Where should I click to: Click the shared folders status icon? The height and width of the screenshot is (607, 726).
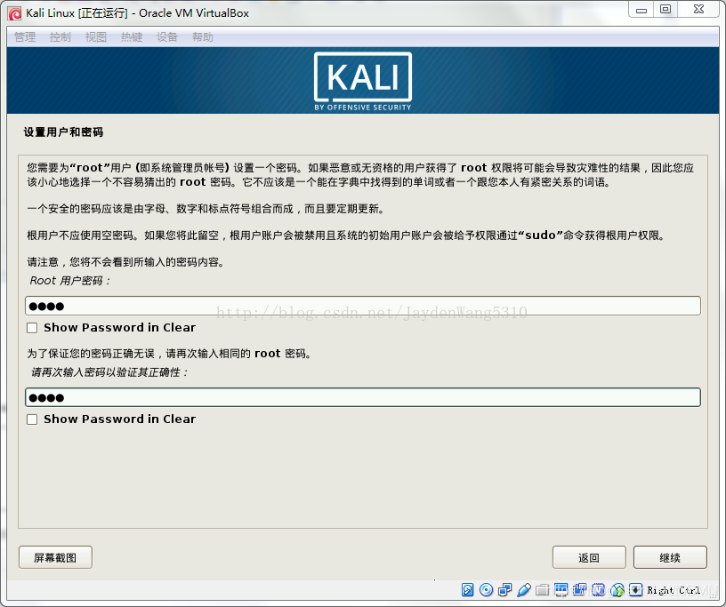[x=542, y=590]
